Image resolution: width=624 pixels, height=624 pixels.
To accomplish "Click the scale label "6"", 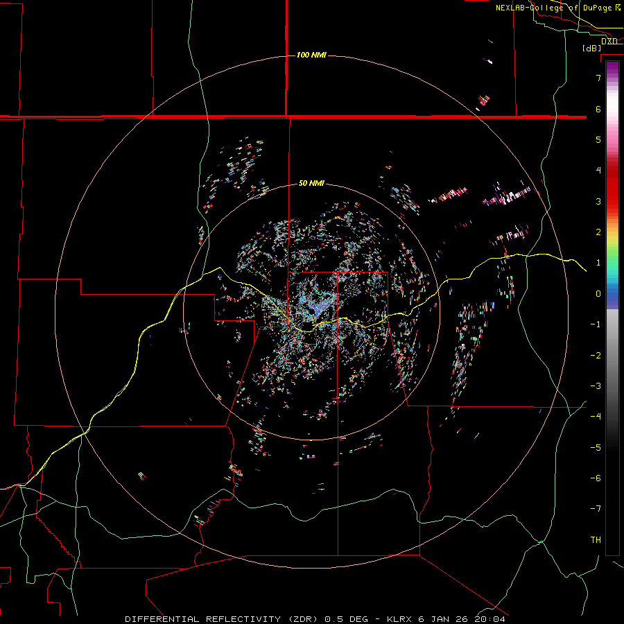I will pyautogui.click(x=598, y=109).
